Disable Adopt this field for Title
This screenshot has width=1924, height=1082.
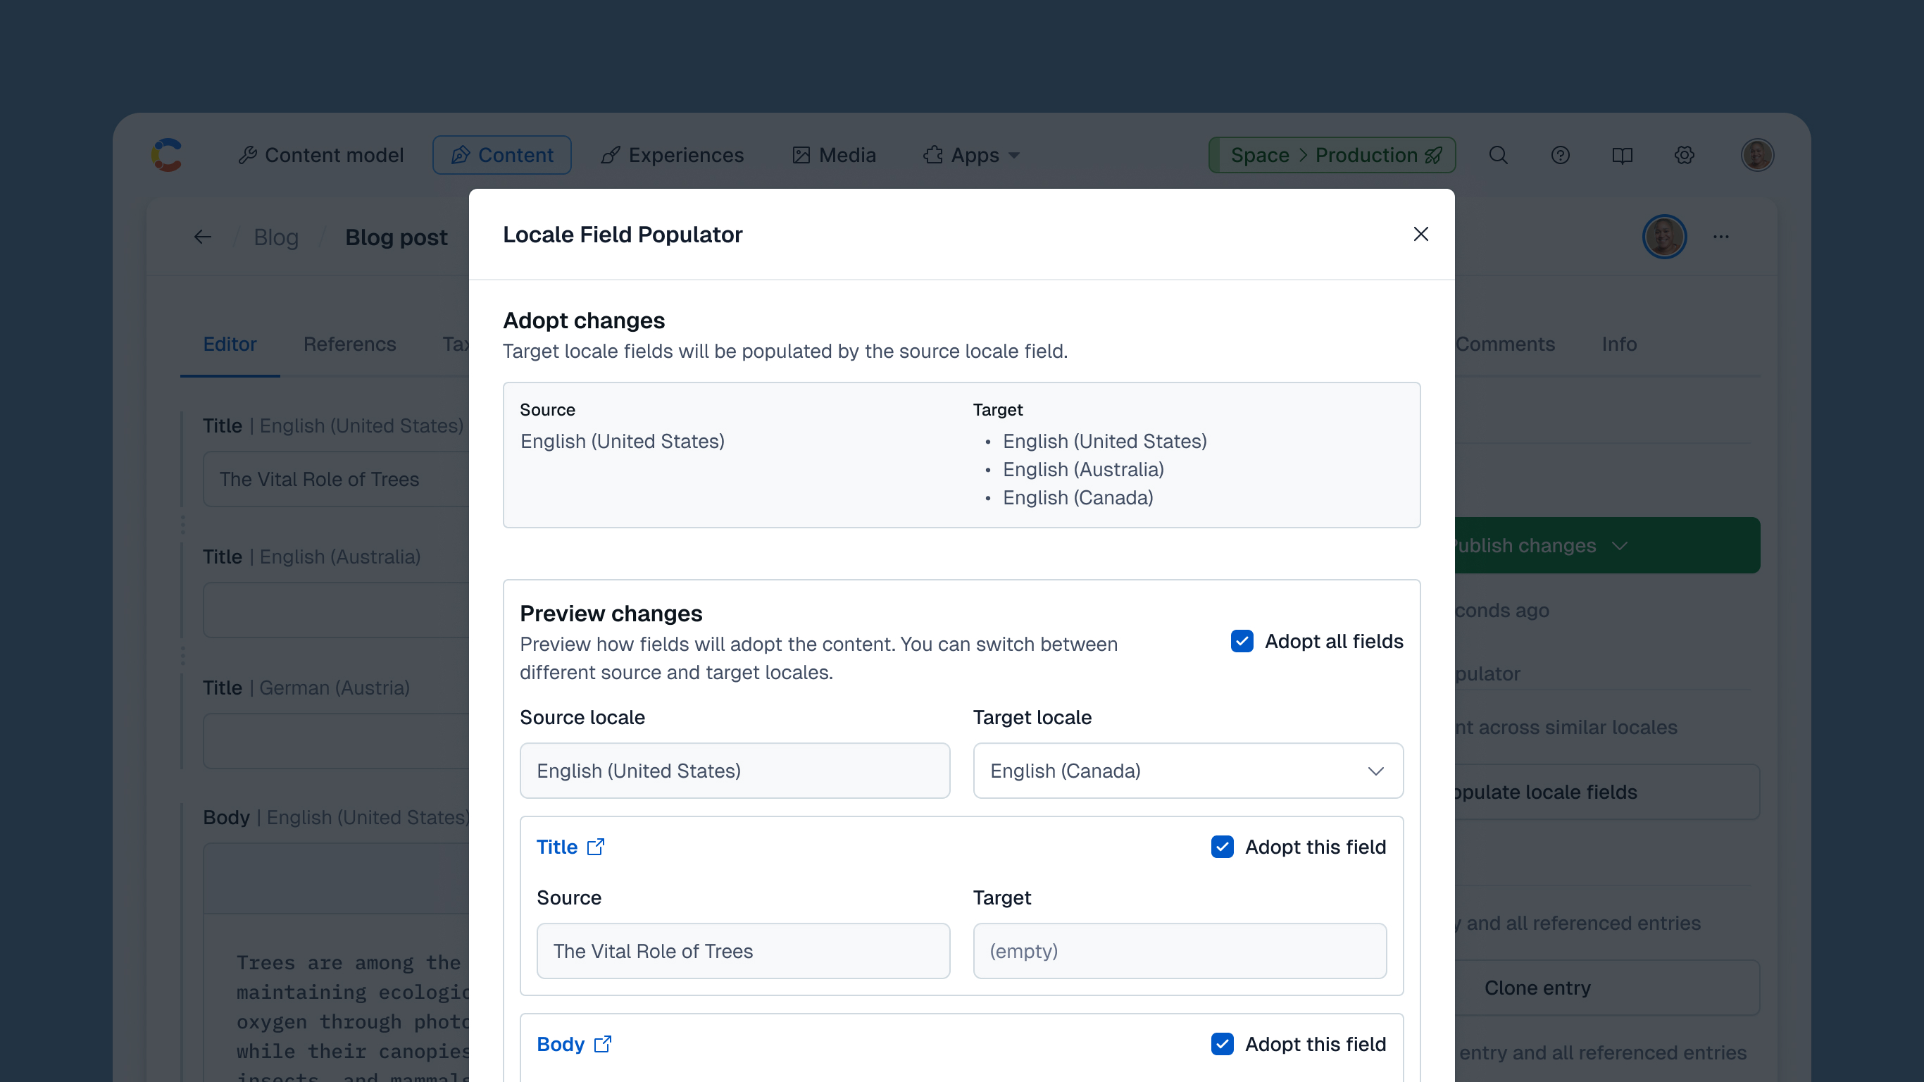[1222, 847]
